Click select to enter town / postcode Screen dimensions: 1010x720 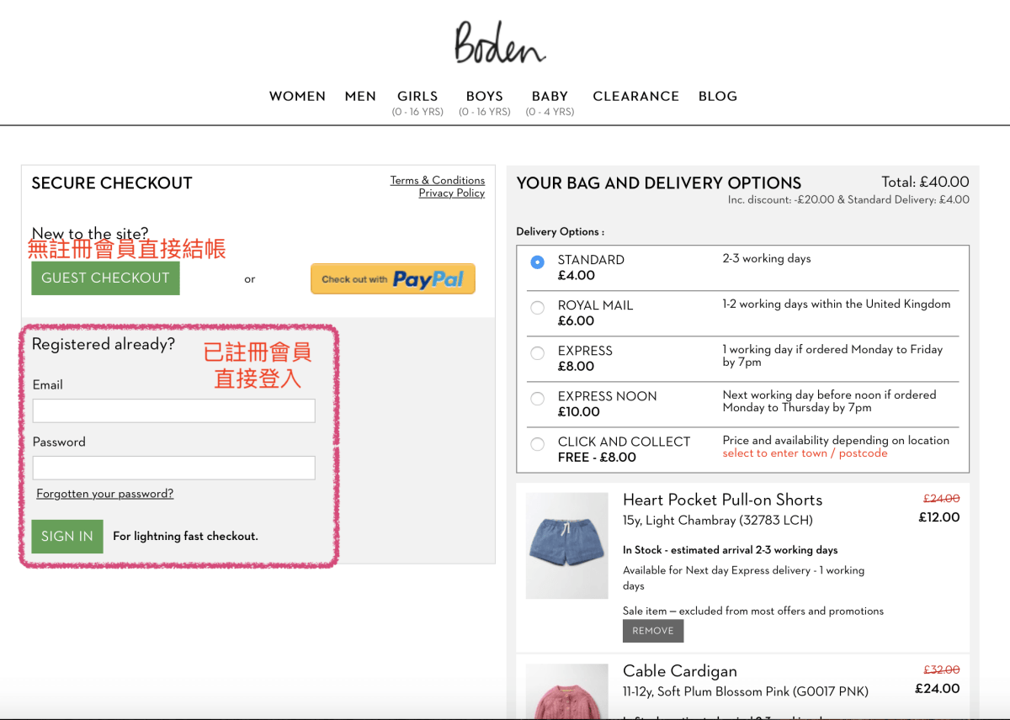[x=805, y=453]
